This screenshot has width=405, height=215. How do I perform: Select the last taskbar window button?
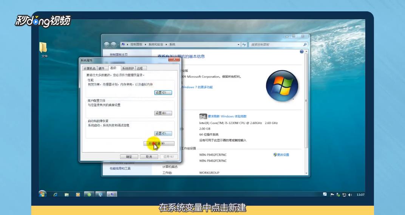(x=112, y=194)
